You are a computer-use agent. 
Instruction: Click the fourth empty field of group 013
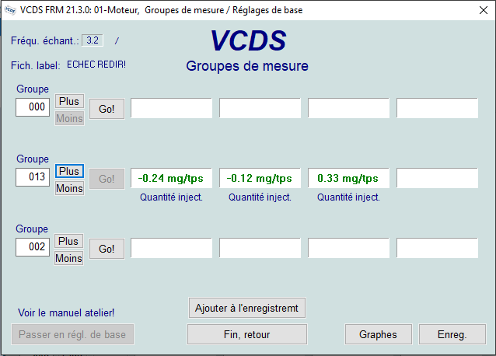pos(437,178)
